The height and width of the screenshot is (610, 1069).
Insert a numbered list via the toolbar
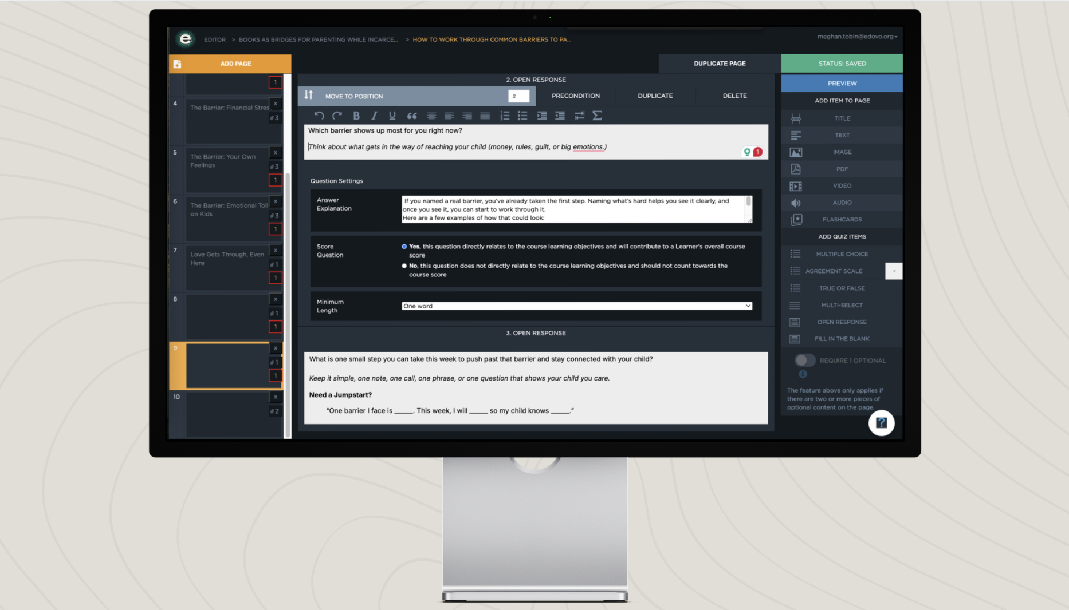pyautogui.click(x=504, y=116)
